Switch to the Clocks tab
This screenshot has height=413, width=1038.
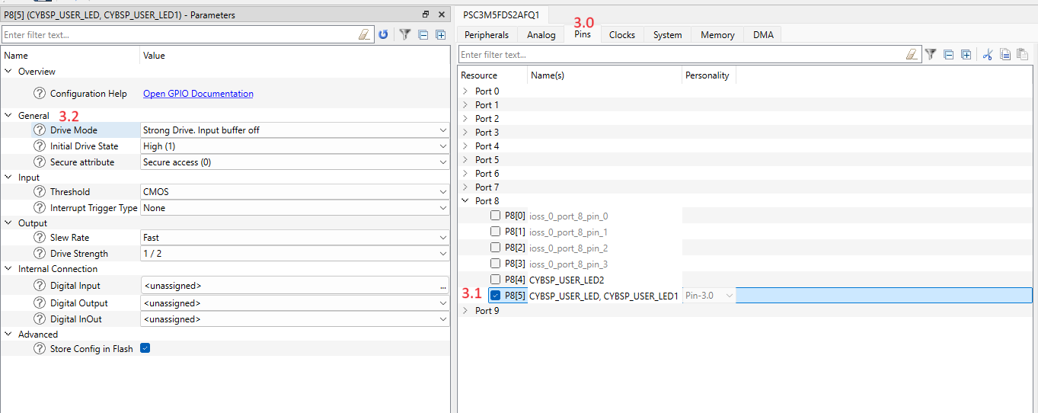(621, 35)
